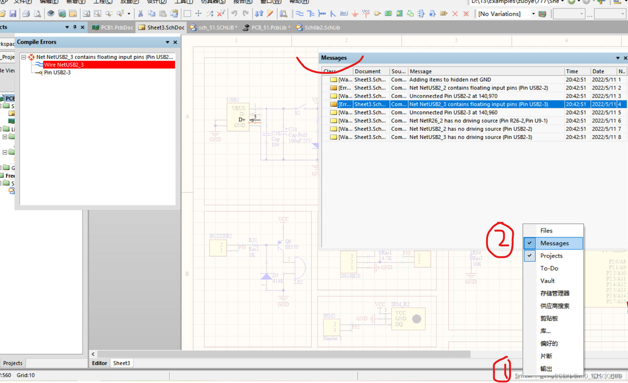Viewport: 628px width, 383px height.
Task: Switch to the PCB_51.PcbLib tab
Action: [x=266, y=27]
